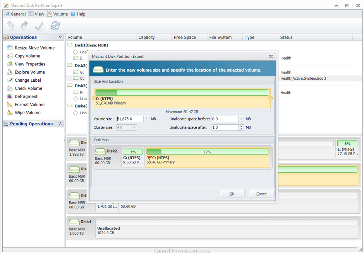
Task: Click OK button in resize dialog
Action: 232,194
